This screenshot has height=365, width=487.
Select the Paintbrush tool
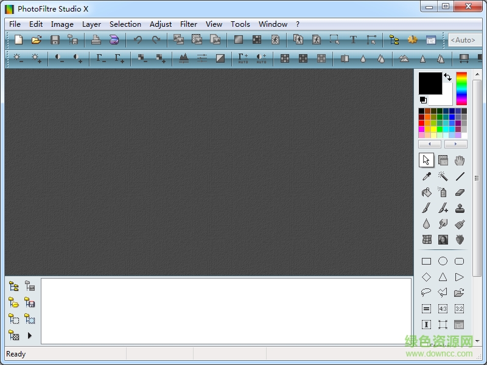coord(426,207)
